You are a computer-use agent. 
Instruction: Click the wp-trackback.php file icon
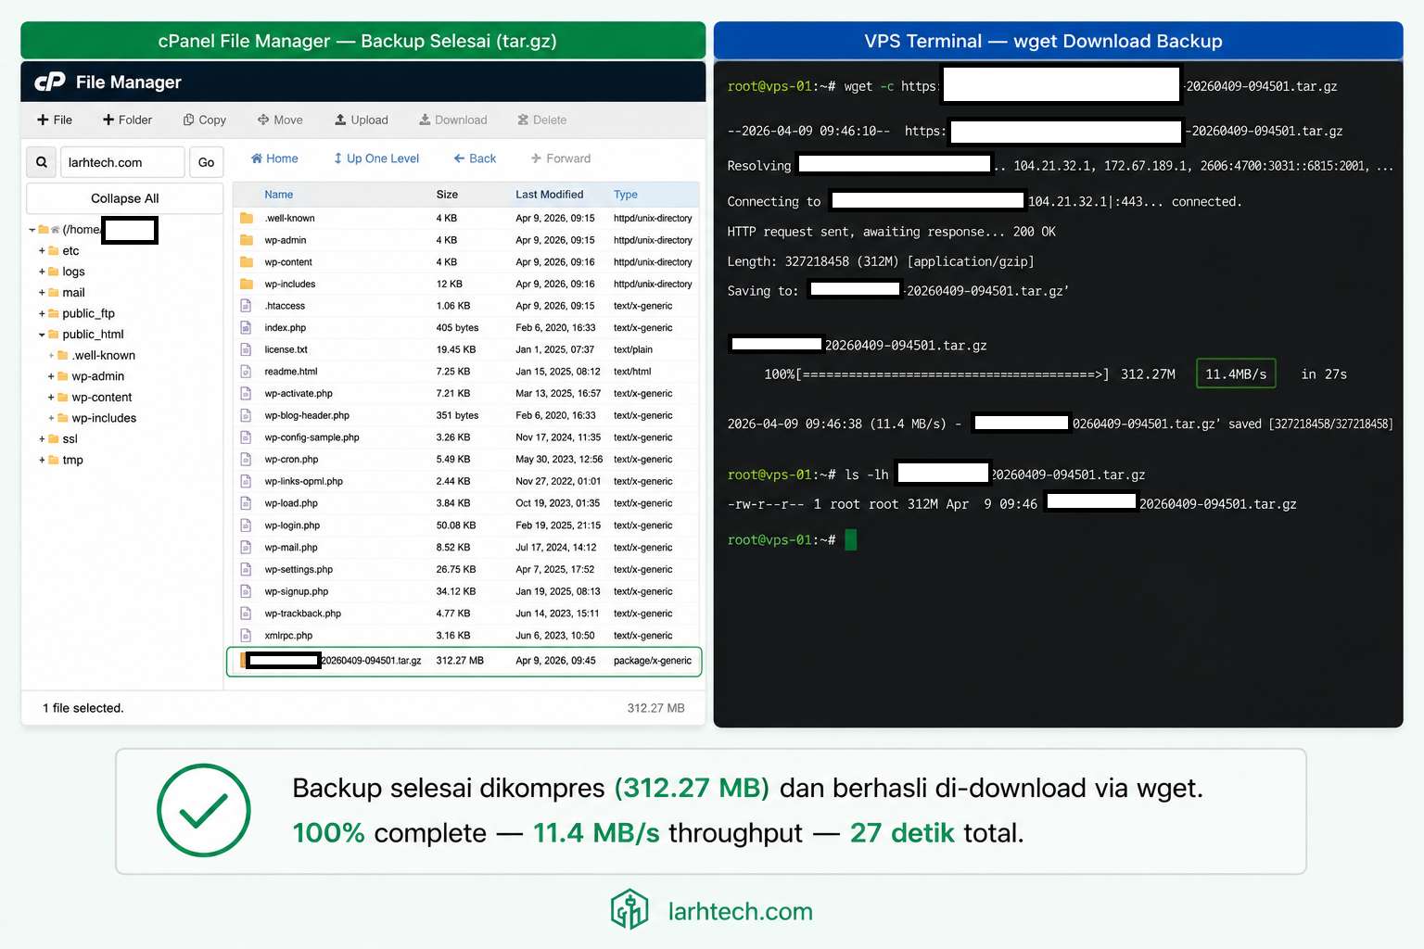[x=246, y=614]
